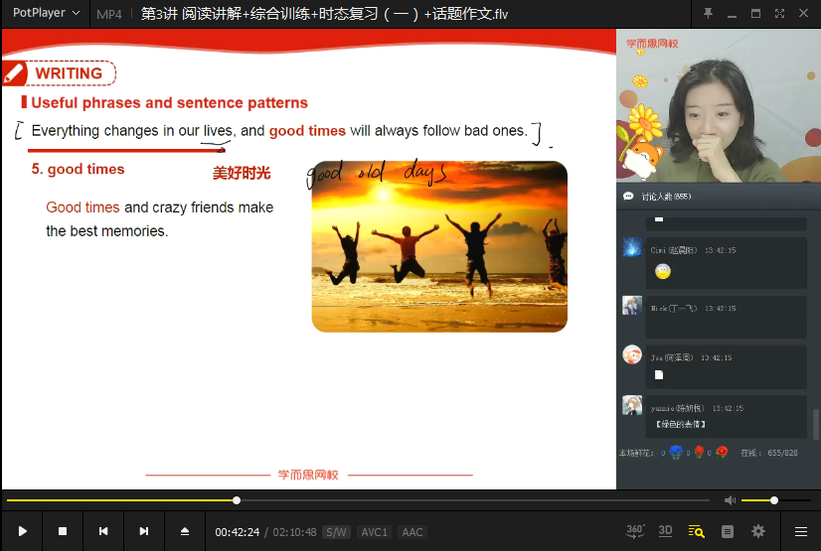
Task: Toggle S/W decoder indicator
Action: pyautogui.click(x=337, y=532)
